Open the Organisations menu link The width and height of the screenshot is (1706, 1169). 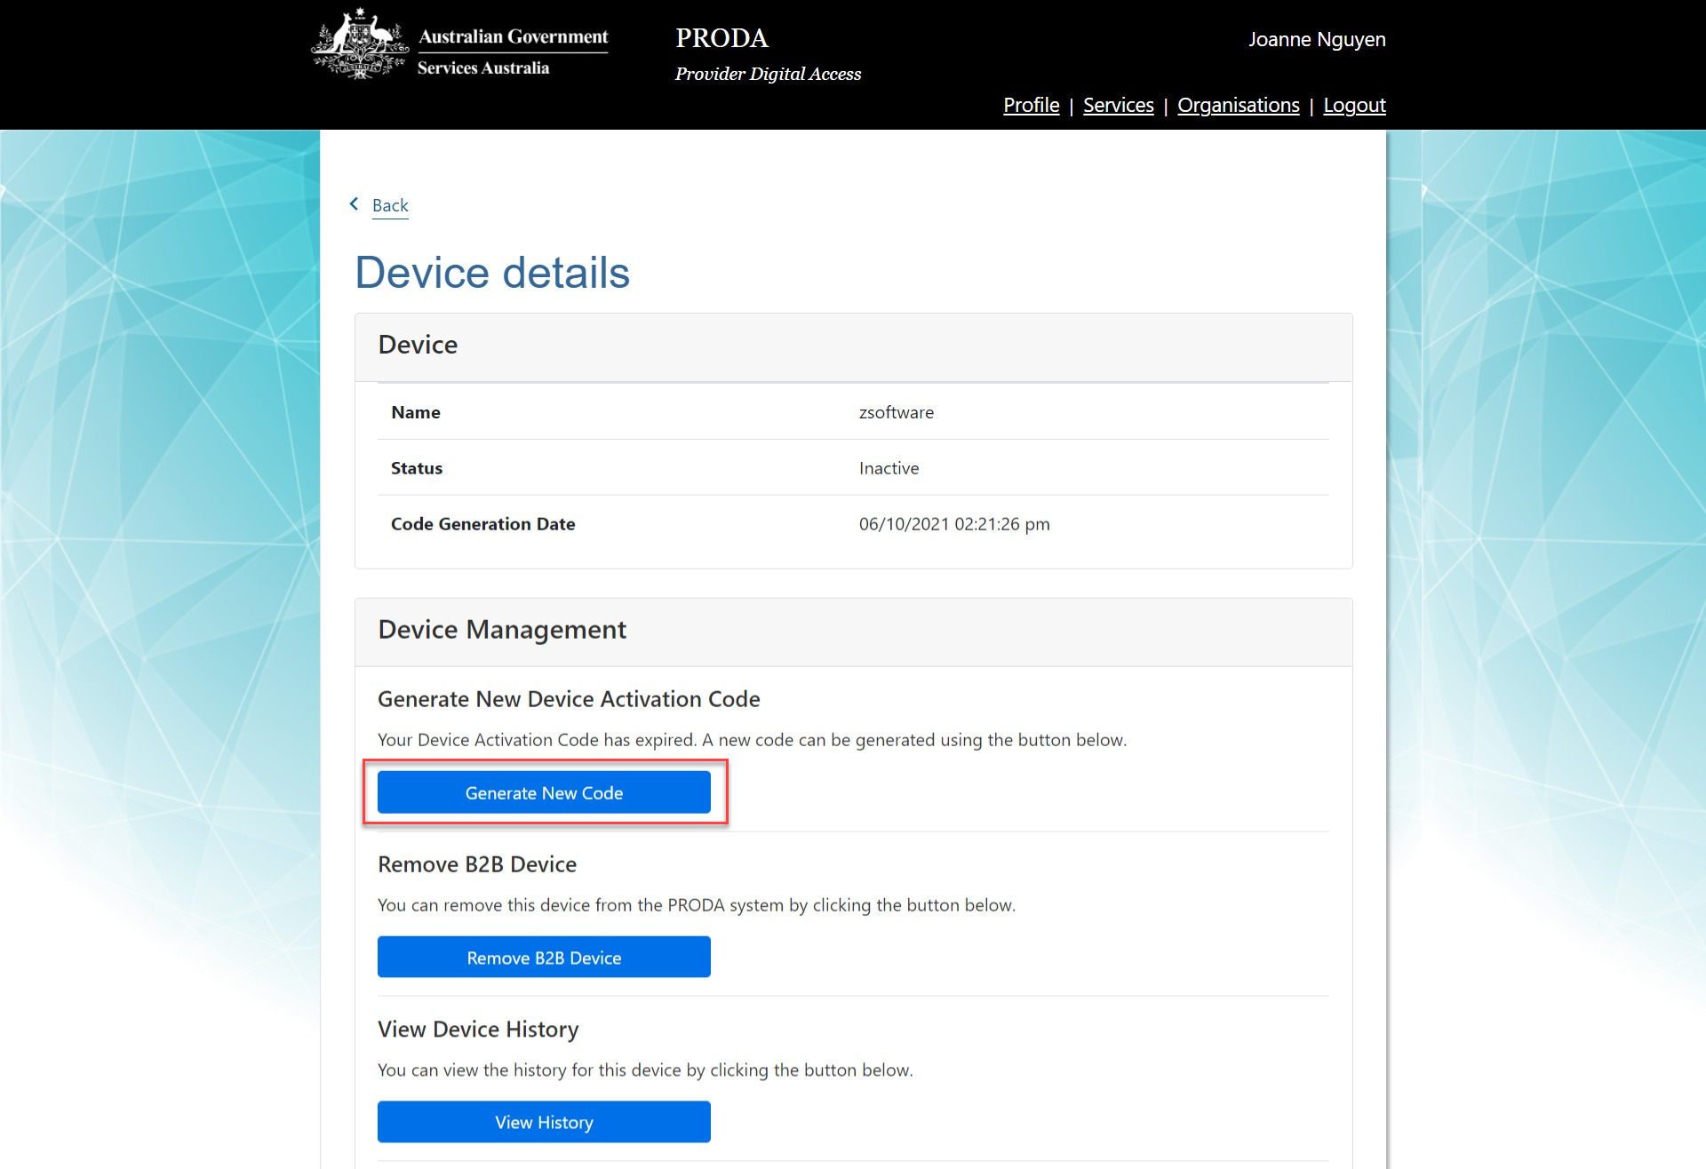coord(1238,105)
